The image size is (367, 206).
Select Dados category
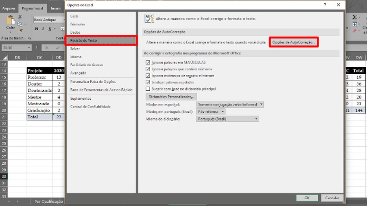coord(101,32)
